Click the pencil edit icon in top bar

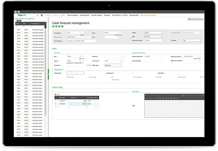19,12
